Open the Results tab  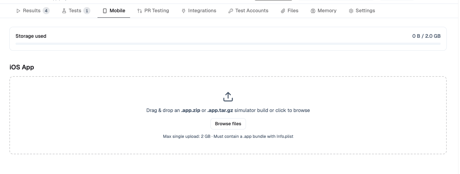[33, 11]
